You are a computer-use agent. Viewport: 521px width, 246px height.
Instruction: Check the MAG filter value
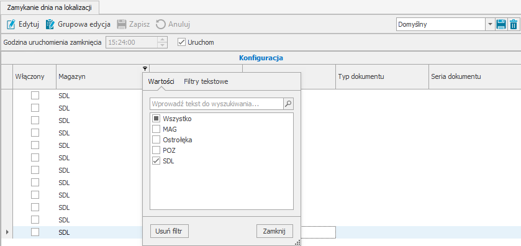coord(156,129)
